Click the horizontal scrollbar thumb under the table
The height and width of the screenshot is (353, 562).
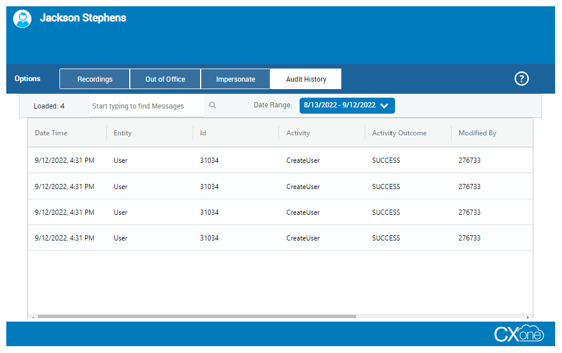tap(197, 316)
